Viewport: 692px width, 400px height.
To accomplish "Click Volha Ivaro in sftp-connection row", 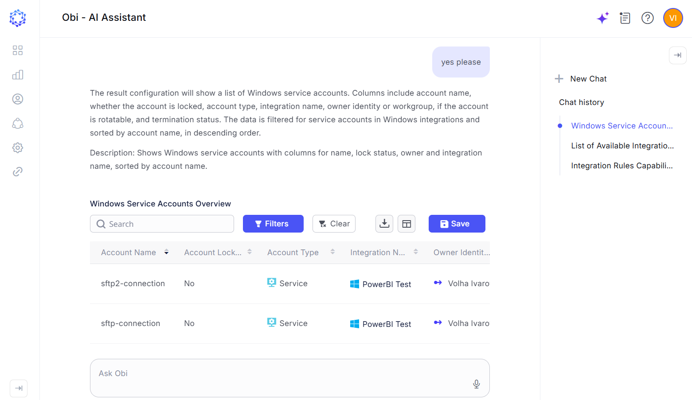I will coord(469,323).
